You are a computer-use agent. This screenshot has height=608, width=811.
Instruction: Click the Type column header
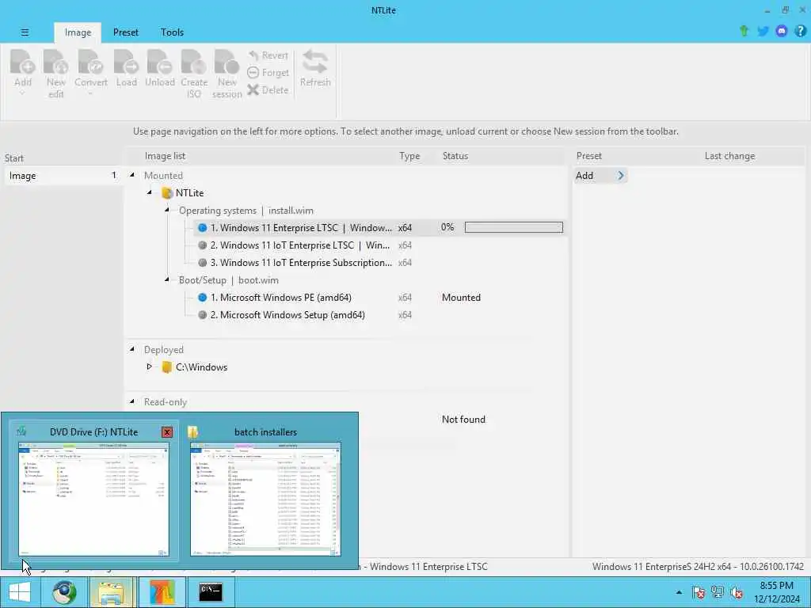coord(409,156)
